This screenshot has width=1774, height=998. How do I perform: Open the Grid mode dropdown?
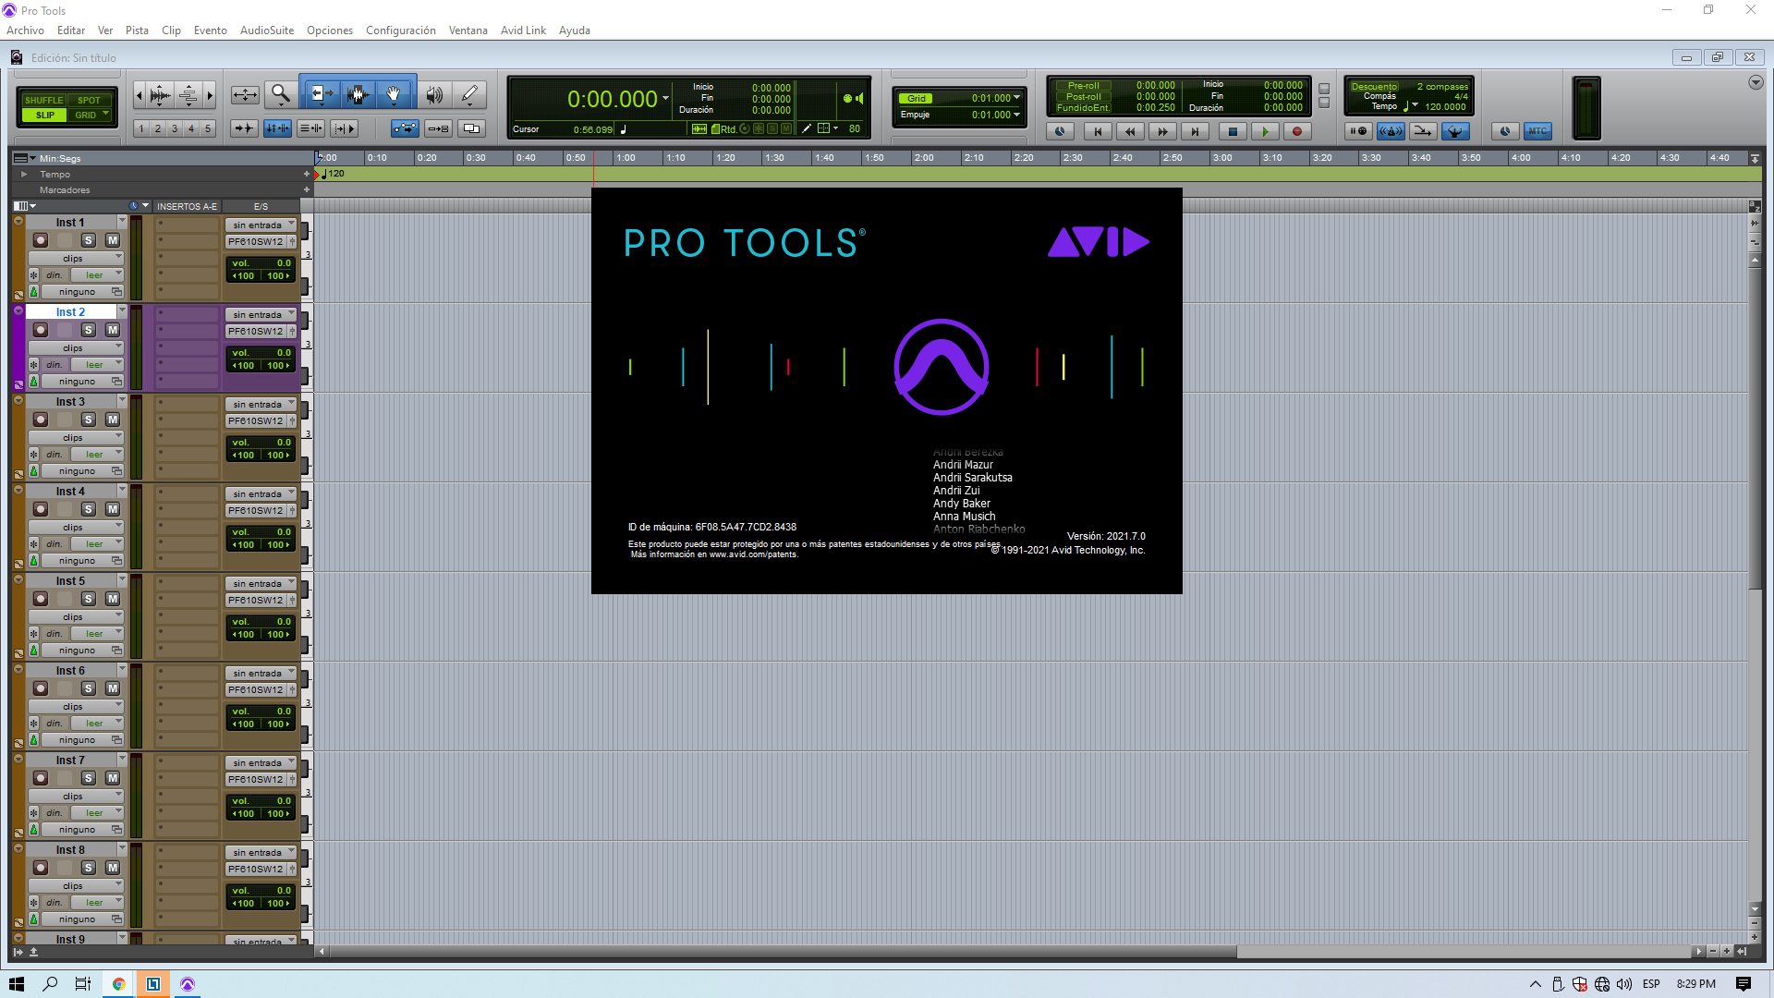click(1016, 98)
